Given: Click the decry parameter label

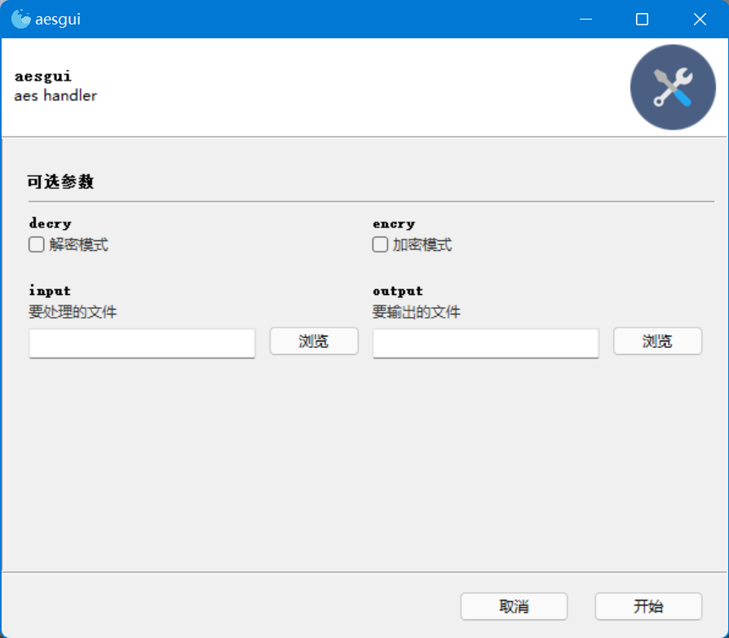Looking at the screenshot, I should (x=50, y=223).
